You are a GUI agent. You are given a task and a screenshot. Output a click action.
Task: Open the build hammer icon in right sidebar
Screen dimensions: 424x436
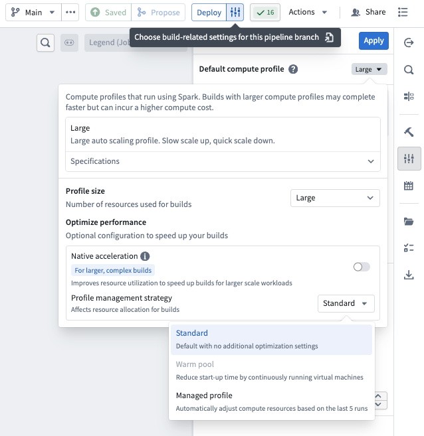(x=409, y=132)
